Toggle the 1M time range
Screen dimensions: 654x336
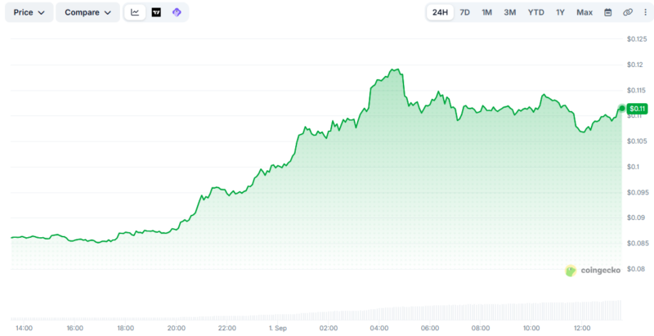click(486, 12)
